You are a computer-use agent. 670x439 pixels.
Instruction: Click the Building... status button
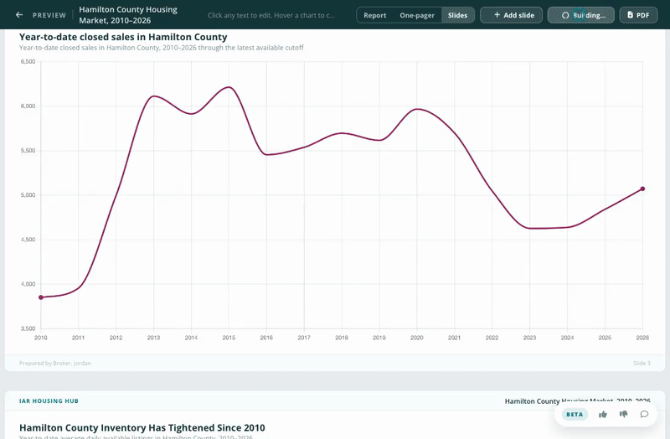pyautogui.click(x=580, y=15)
